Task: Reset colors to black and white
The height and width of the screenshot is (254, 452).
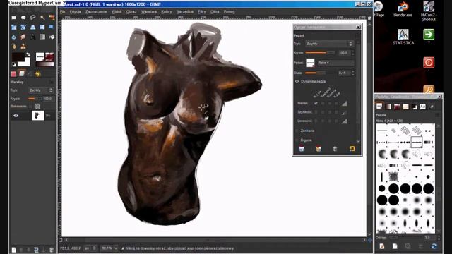Action: 14,64
